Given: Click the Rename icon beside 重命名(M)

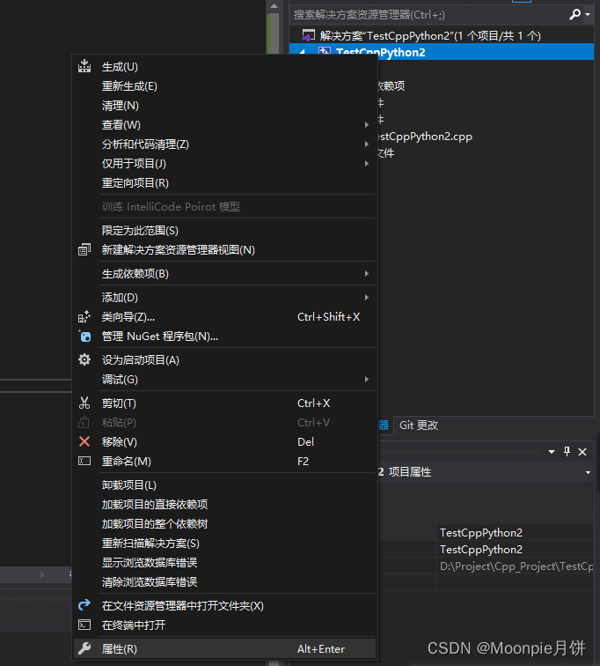Looking at the screenshot, I should pos(84,461).
